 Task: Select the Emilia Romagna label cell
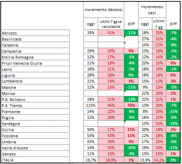coord(35,57)
